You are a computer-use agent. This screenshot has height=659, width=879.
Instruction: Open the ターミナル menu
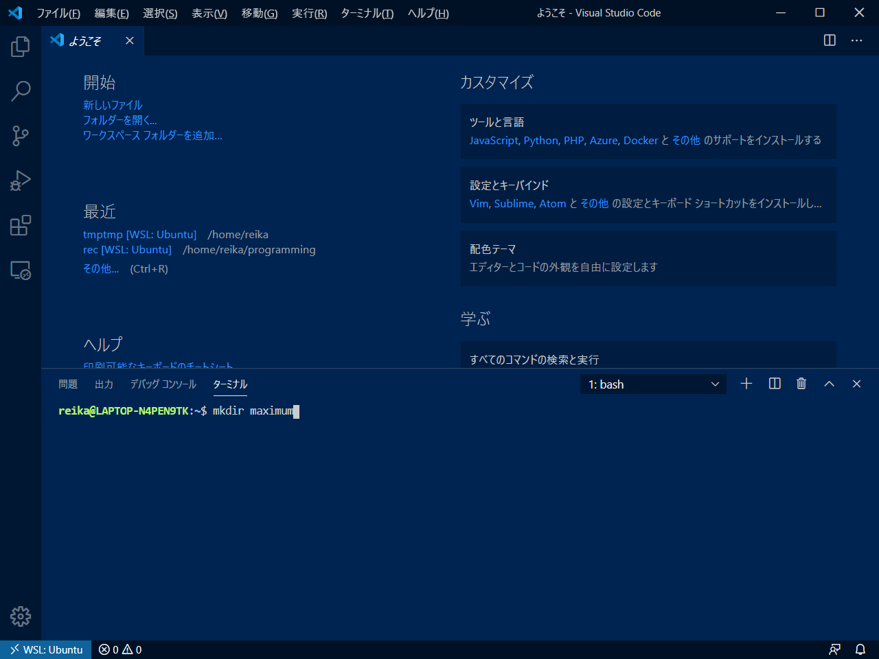pos(366,13)
